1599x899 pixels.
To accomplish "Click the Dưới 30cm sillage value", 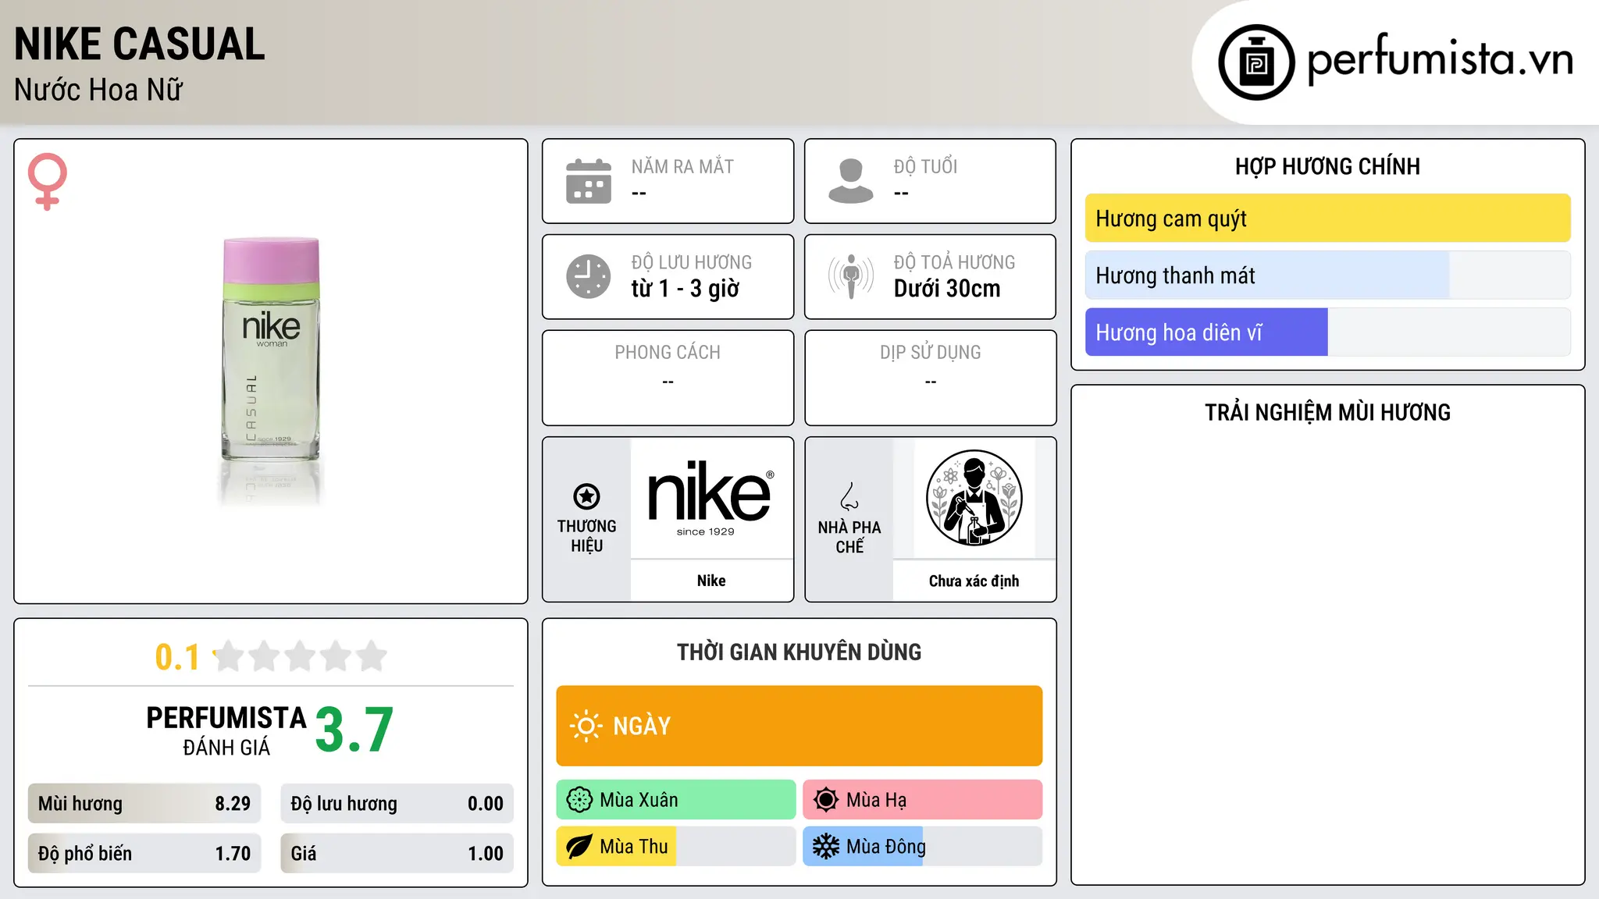I will (x=947, y=289).
